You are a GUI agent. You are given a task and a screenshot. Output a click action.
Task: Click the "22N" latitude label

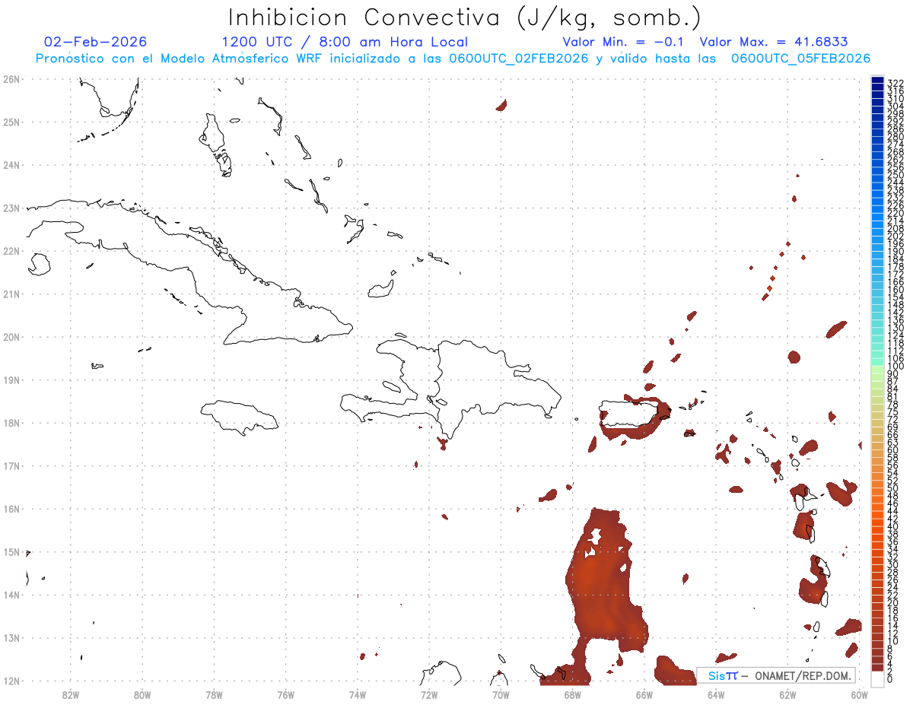pos(11,251)
